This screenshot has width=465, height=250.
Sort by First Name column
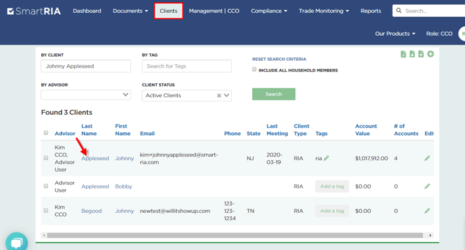tap(123, 130)
